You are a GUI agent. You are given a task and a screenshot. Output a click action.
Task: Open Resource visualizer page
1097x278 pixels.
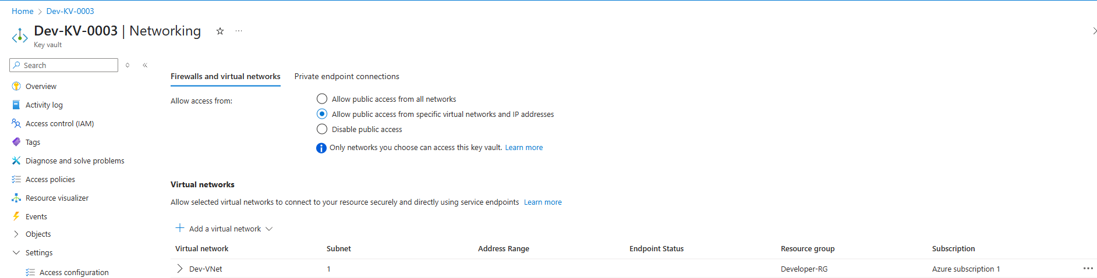pos(57,198)
